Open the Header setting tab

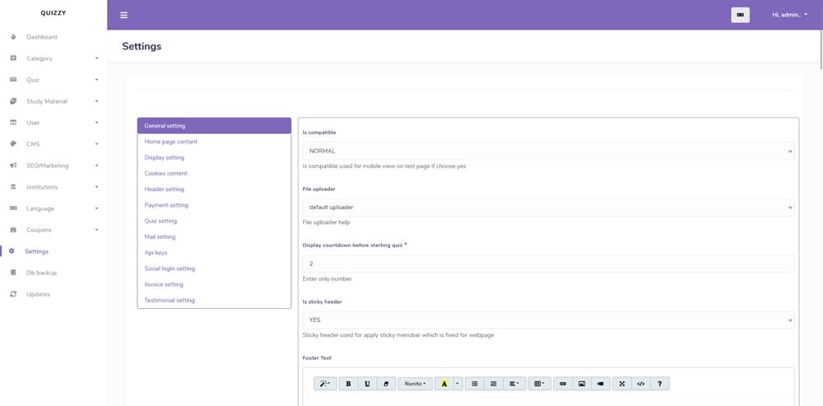pyautogui.click(x=214, y=189)
